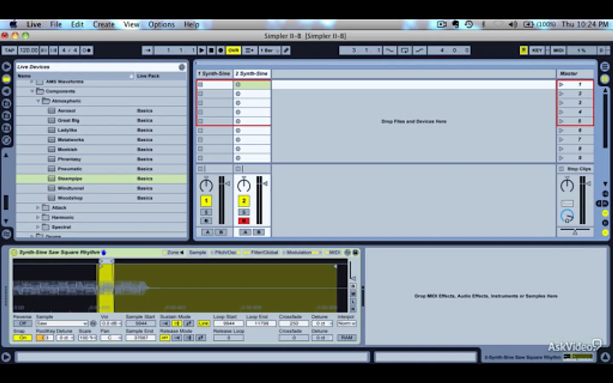Solo track 1 with S button

206,212
